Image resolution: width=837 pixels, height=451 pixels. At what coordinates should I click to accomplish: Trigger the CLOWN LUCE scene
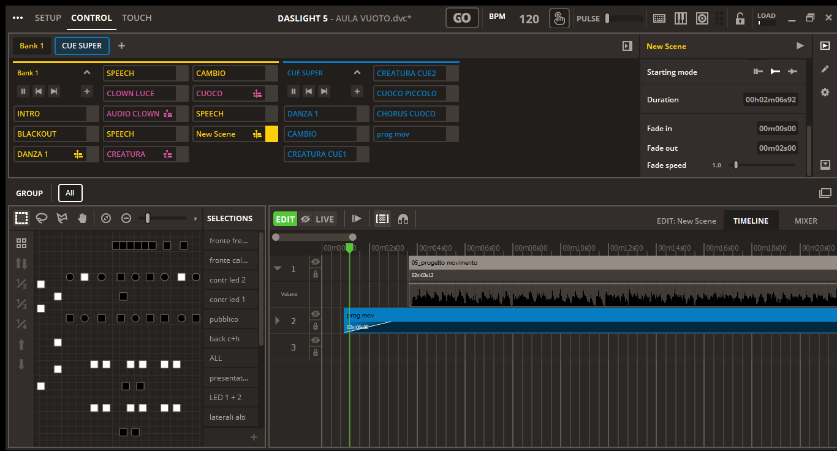pyautogui.click(x=146, y=93)
